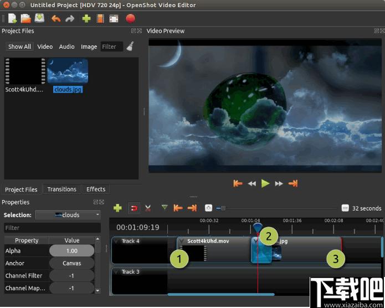
Task: Select the Scott4kUhd video thumbnail
Action: point(25,71)
